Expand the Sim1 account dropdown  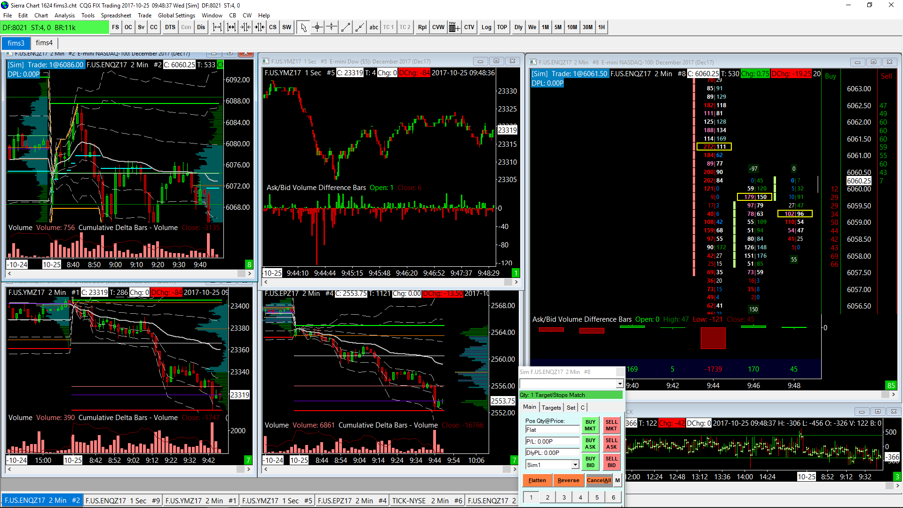tap(575, 465)
